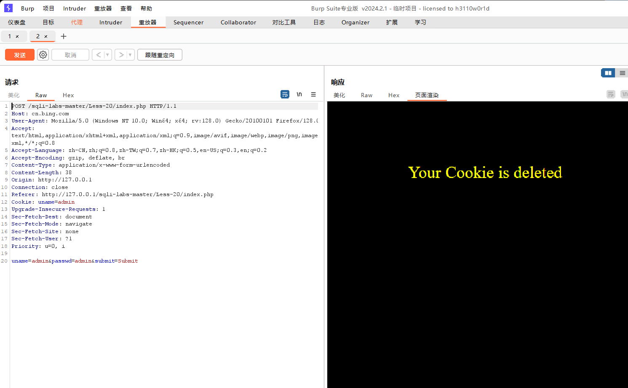Switch to 扩展 extensions tab
628x388 pixels.
pos(392,22)
